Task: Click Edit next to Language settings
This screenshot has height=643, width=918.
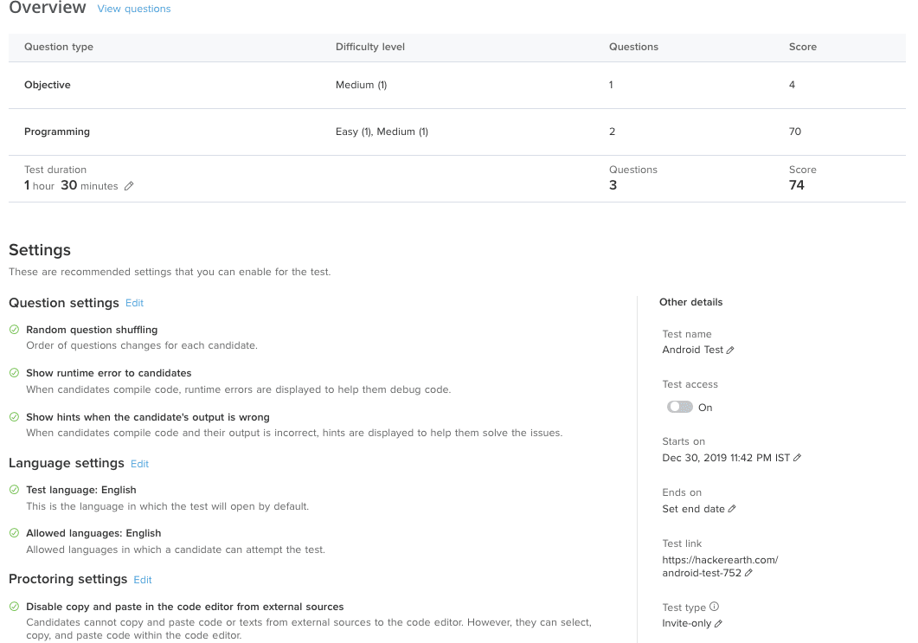Action: point(139,464)
